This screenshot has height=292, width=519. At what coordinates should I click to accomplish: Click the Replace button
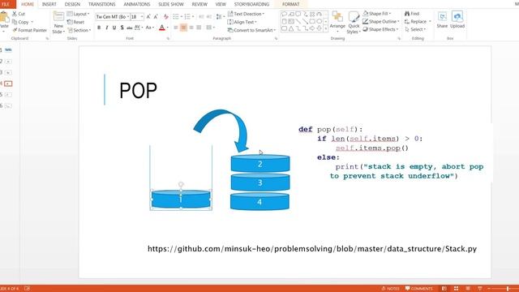[418, 22]
